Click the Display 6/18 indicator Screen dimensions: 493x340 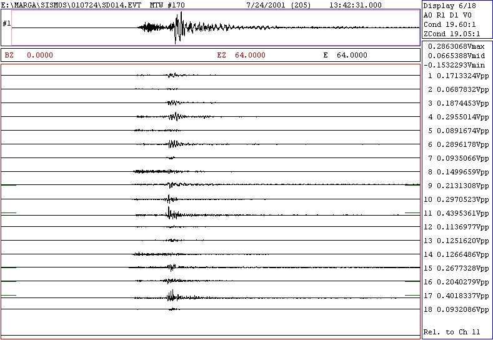[450, 6]
